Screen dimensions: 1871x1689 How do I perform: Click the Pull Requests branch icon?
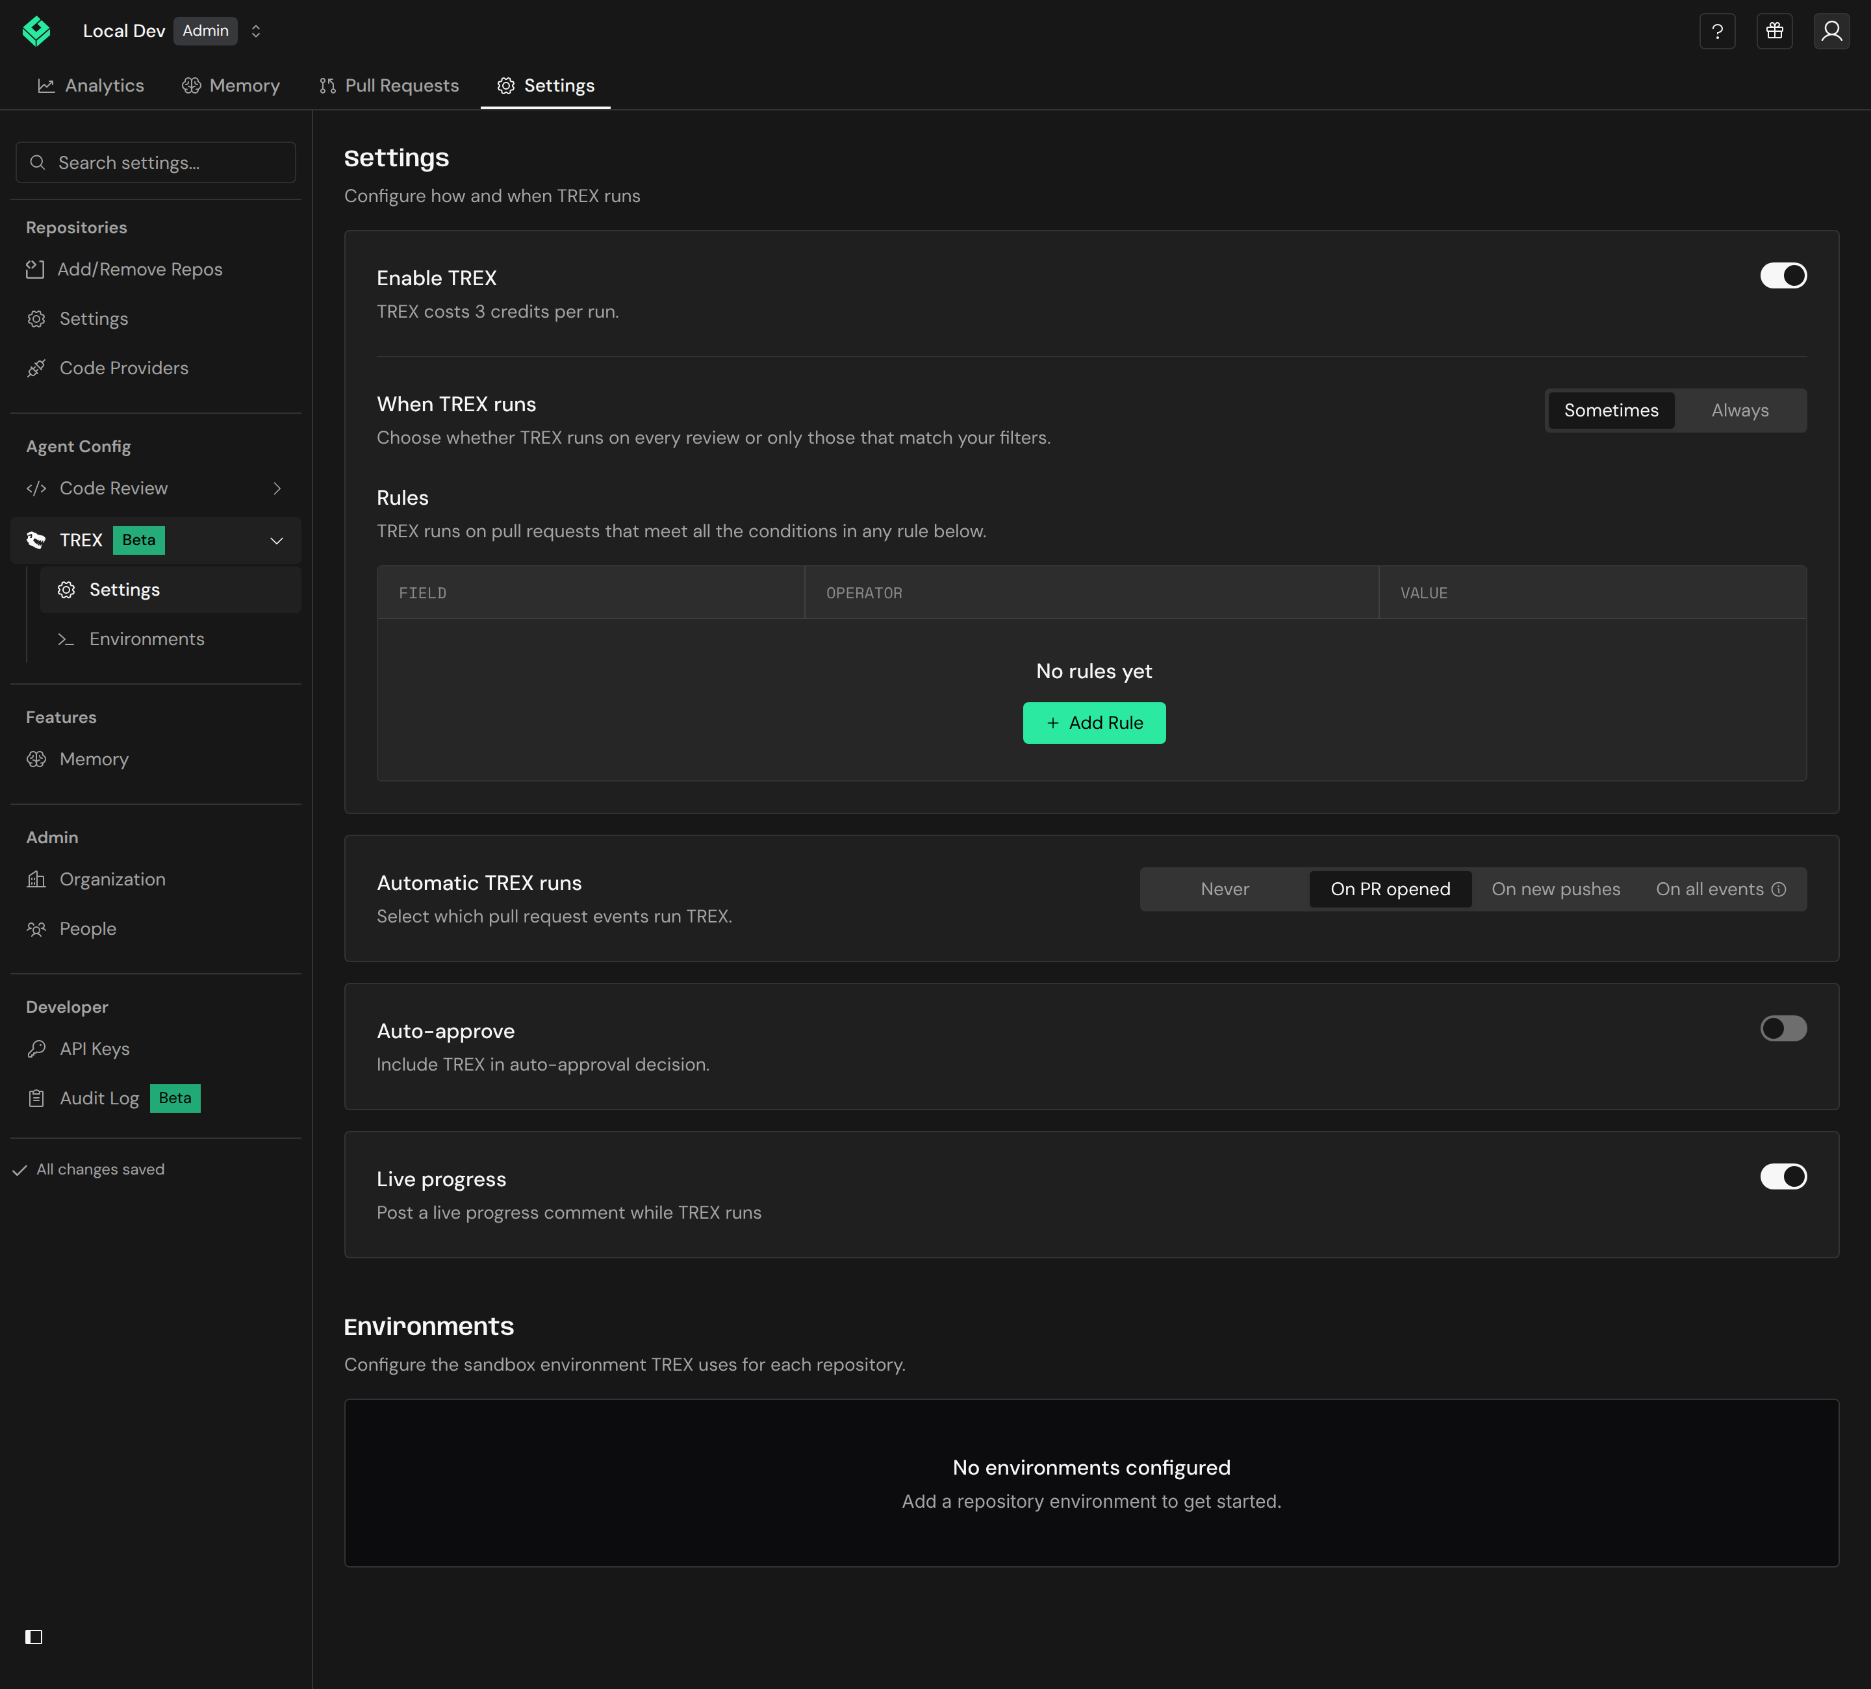coord(327,85)
